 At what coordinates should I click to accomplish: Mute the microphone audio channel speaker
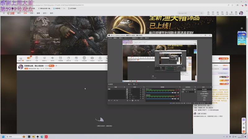(175, 93)
